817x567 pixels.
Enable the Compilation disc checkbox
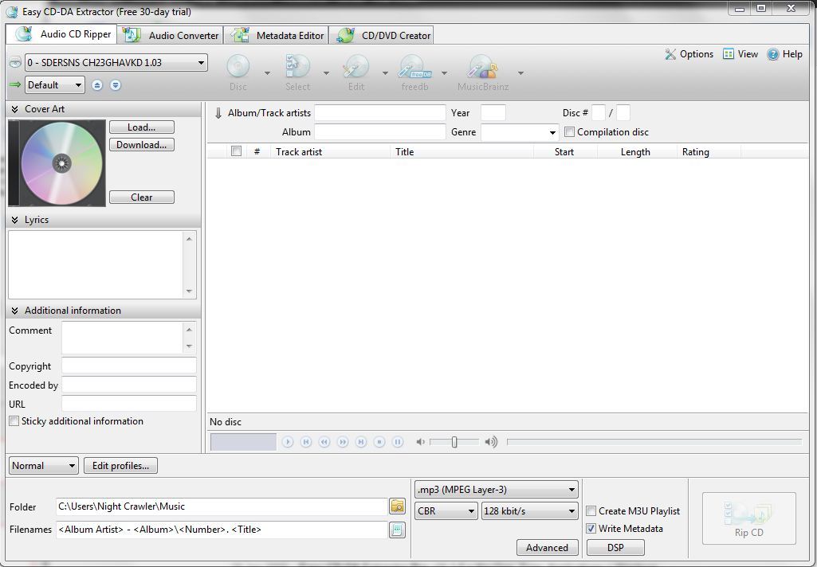click(569, 132)
